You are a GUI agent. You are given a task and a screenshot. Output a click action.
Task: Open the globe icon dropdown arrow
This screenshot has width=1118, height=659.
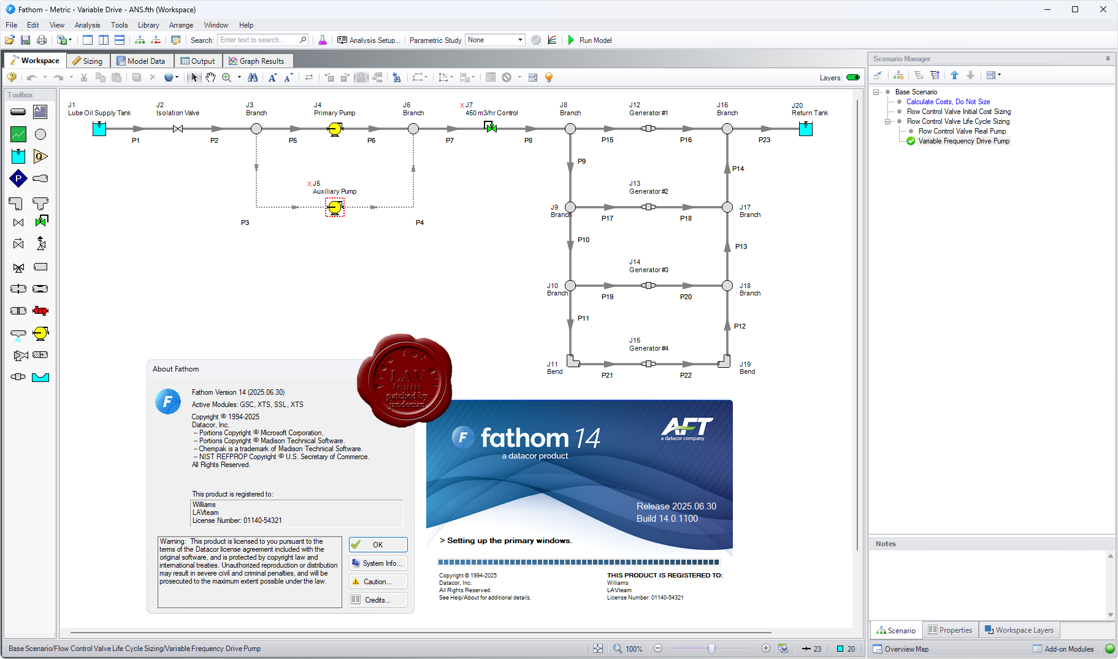[177, 77]
